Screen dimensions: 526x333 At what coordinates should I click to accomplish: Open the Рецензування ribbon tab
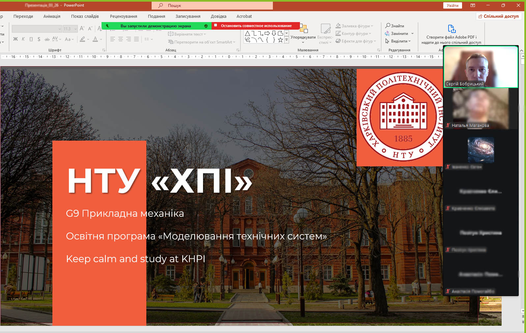click(123, 16)
